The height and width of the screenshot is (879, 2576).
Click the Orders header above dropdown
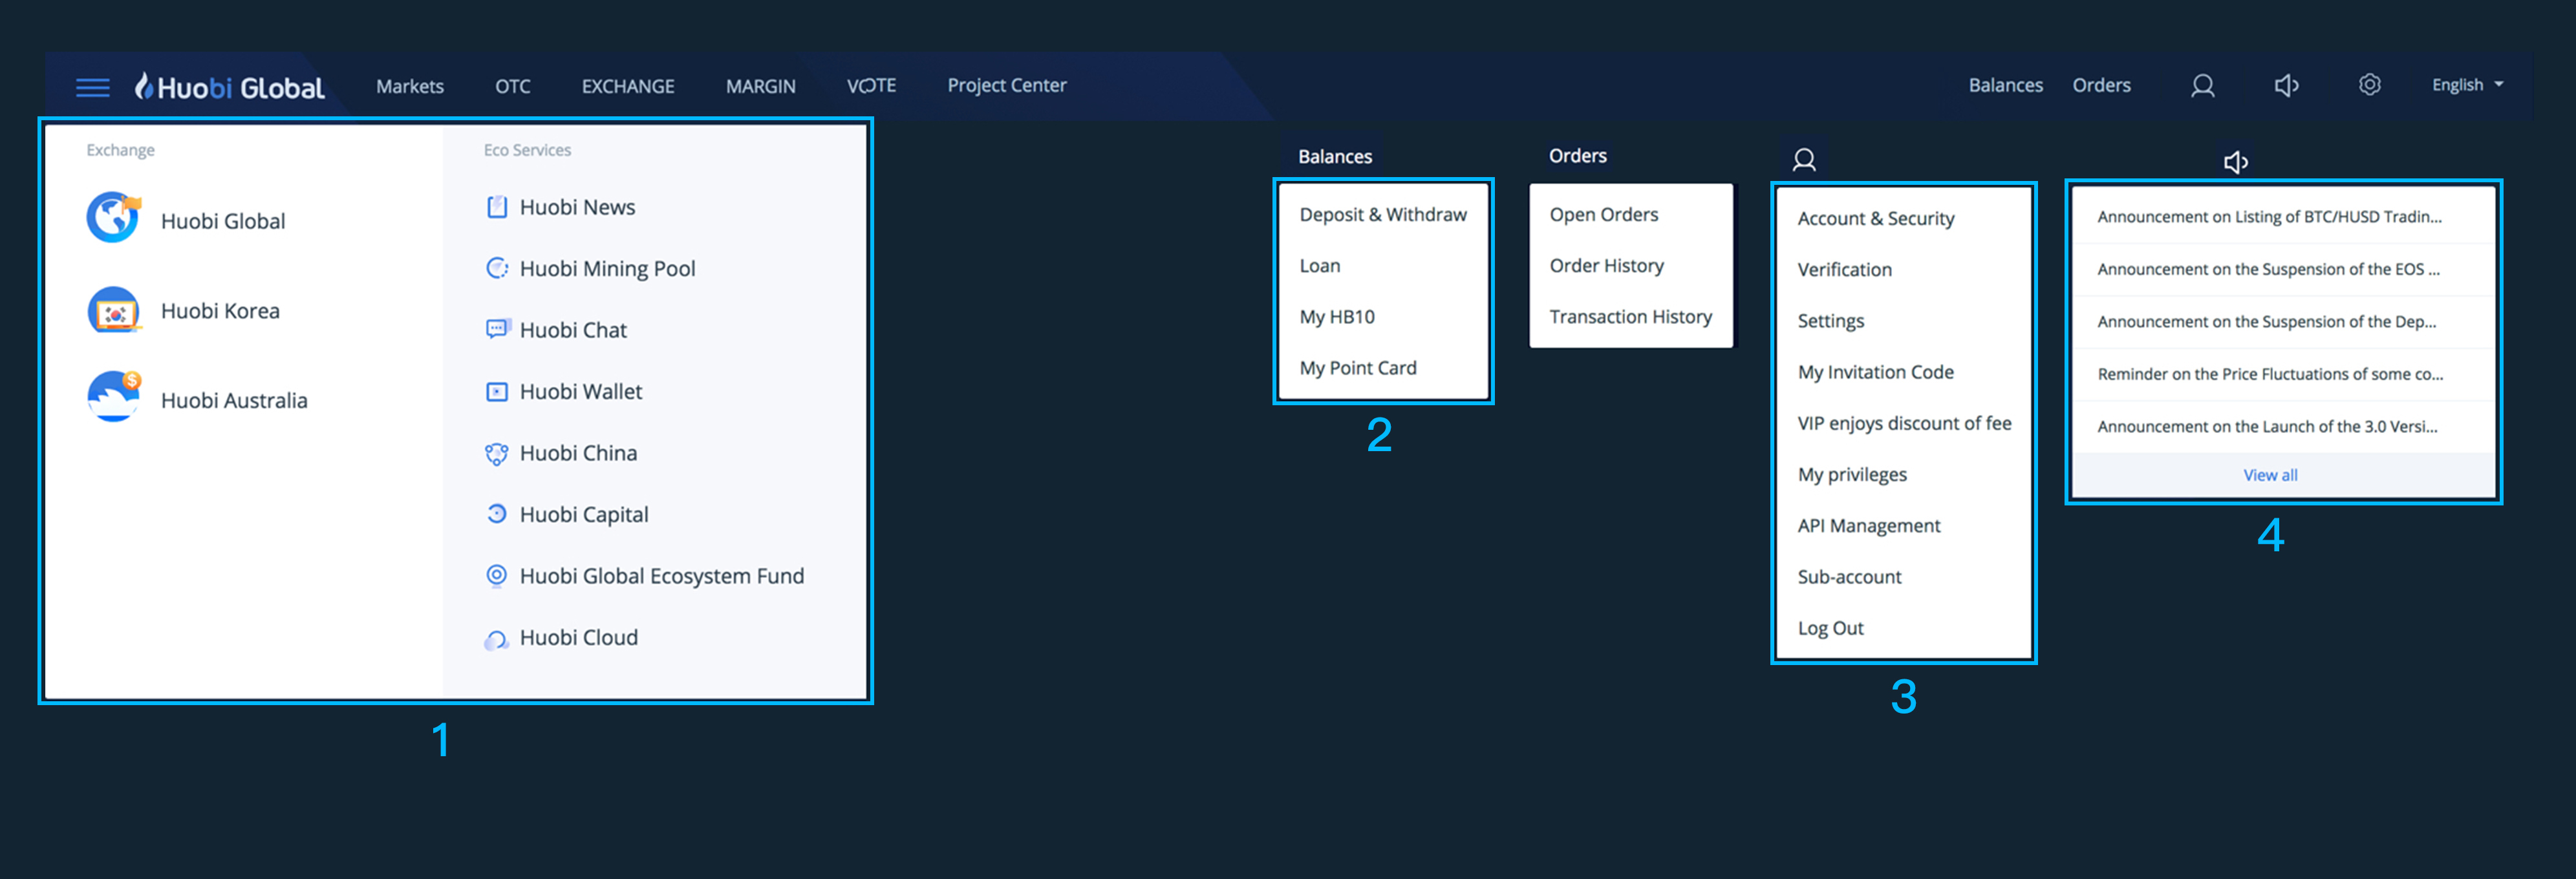click(1577, 155)
